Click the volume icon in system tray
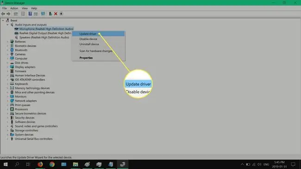Screen dimensions: 301x169 (x=259, y=164)
